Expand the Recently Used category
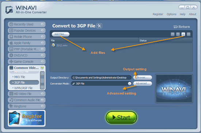This screenshot has width=201, height=133. tap(42, 24)
